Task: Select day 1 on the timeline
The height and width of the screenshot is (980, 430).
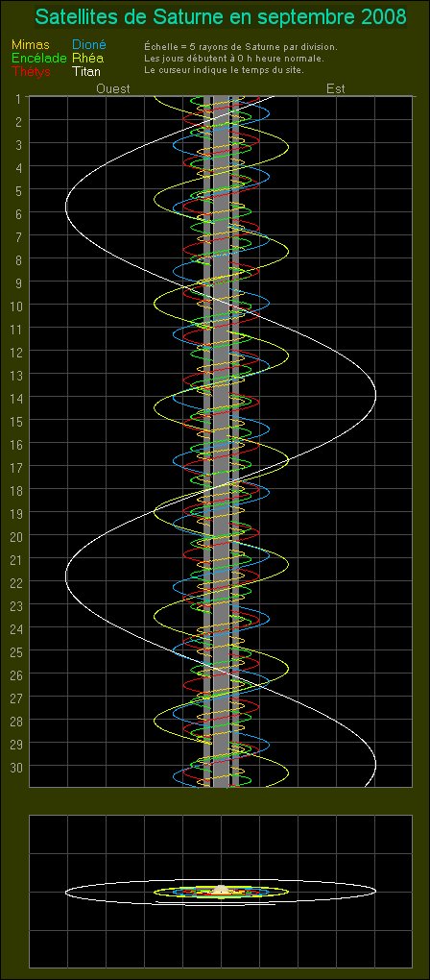Action: [19, 98]
